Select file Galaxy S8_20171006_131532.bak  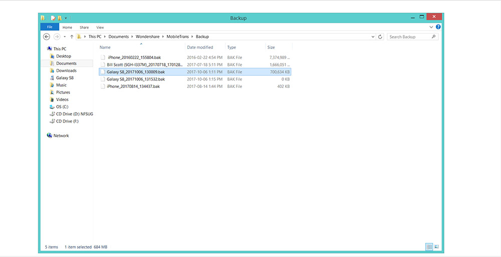[x=195, y=79]
